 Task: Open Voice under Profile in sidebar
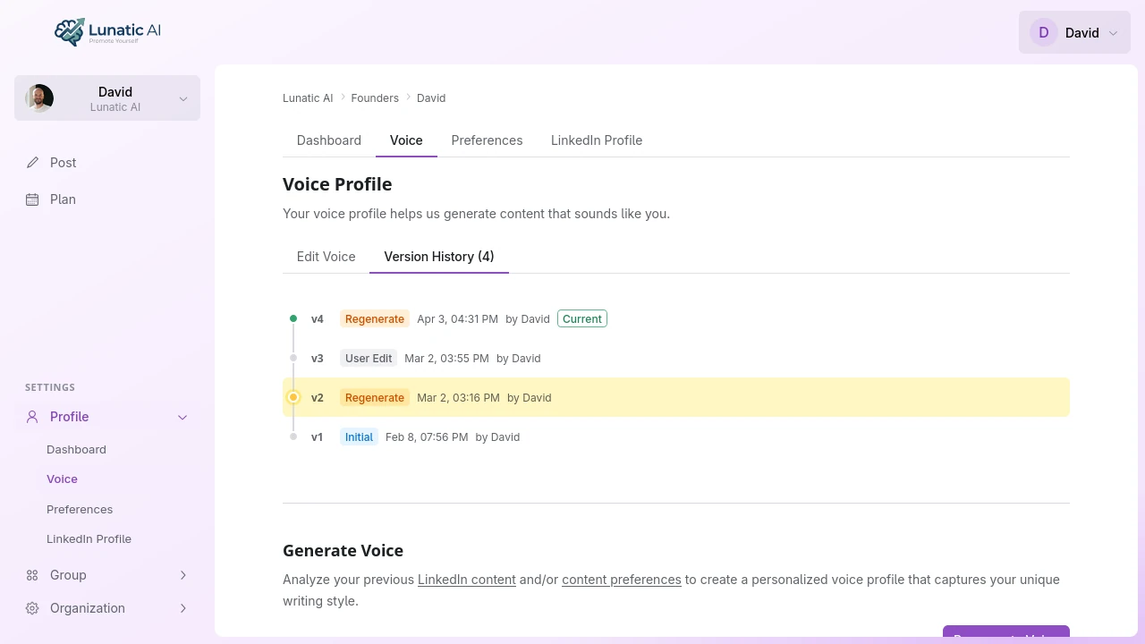pos(62,479)
